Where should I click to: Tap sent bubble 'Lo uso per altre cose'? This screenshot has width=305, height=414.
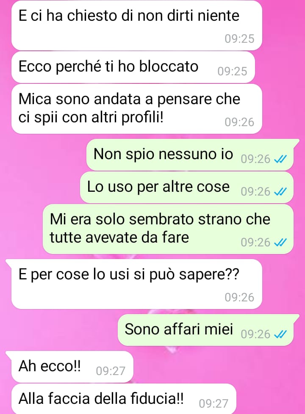point(187,188)
